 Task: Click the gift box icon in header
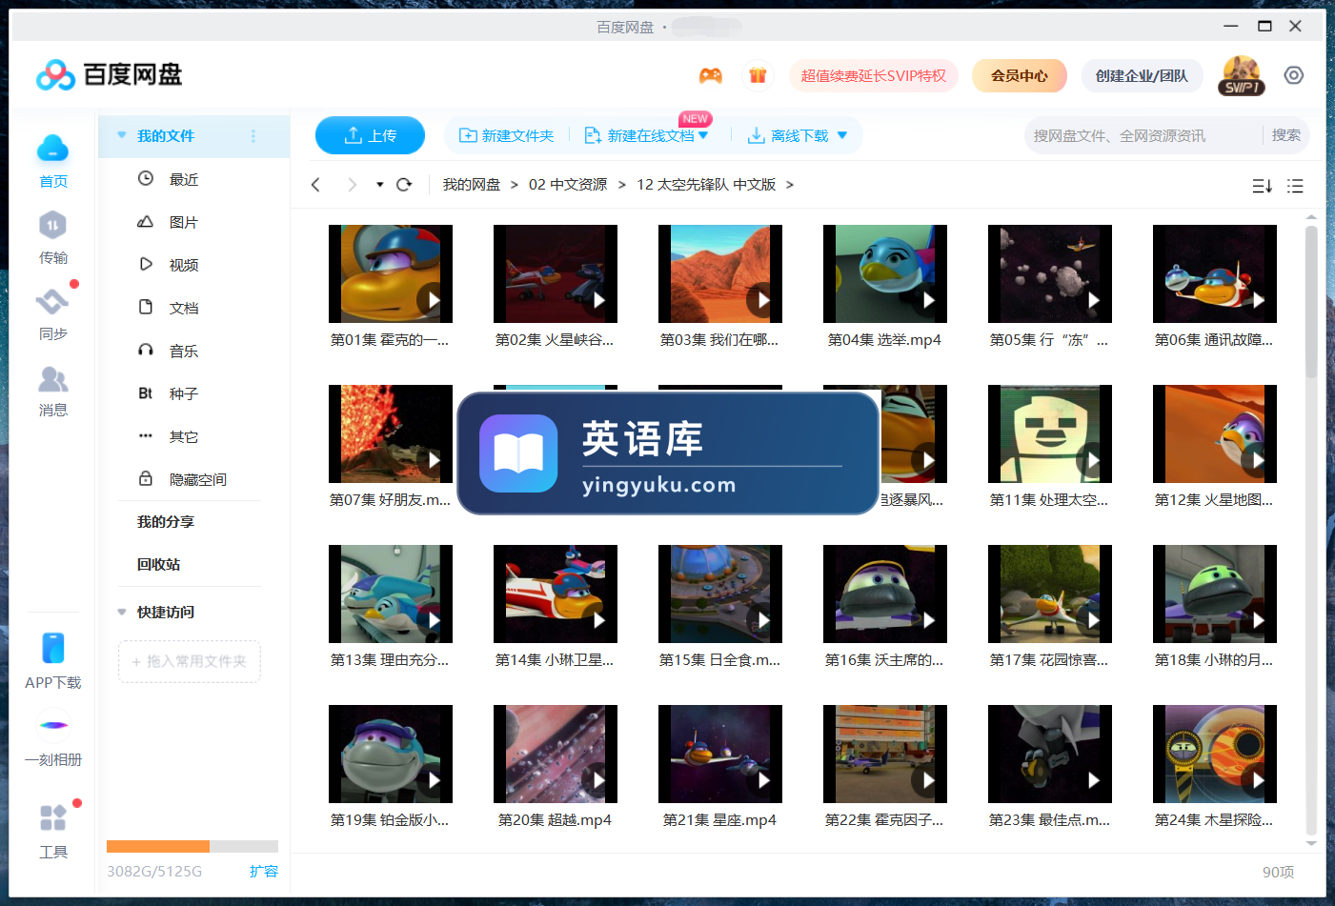point(758,76)
